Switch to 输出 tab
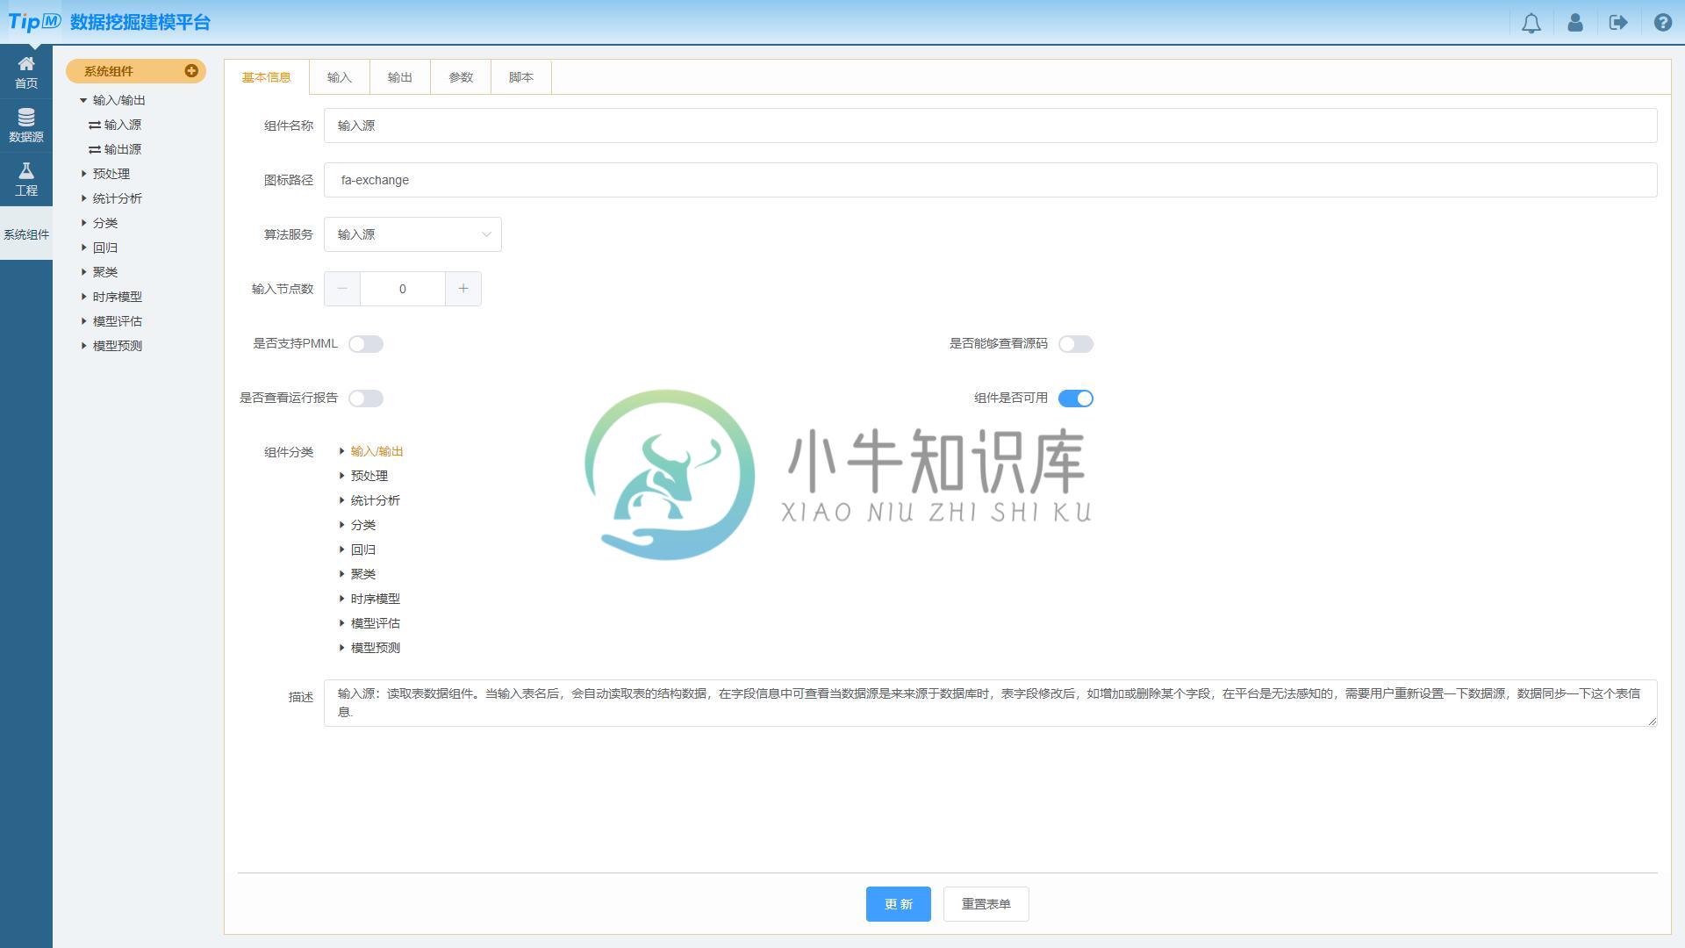Viewport: 1685px width, 948px height. (400, 77)
